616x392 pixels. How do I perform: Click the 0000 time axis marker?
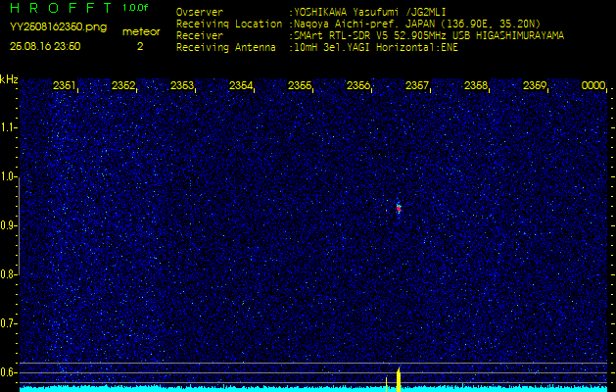tap(593, 85)
